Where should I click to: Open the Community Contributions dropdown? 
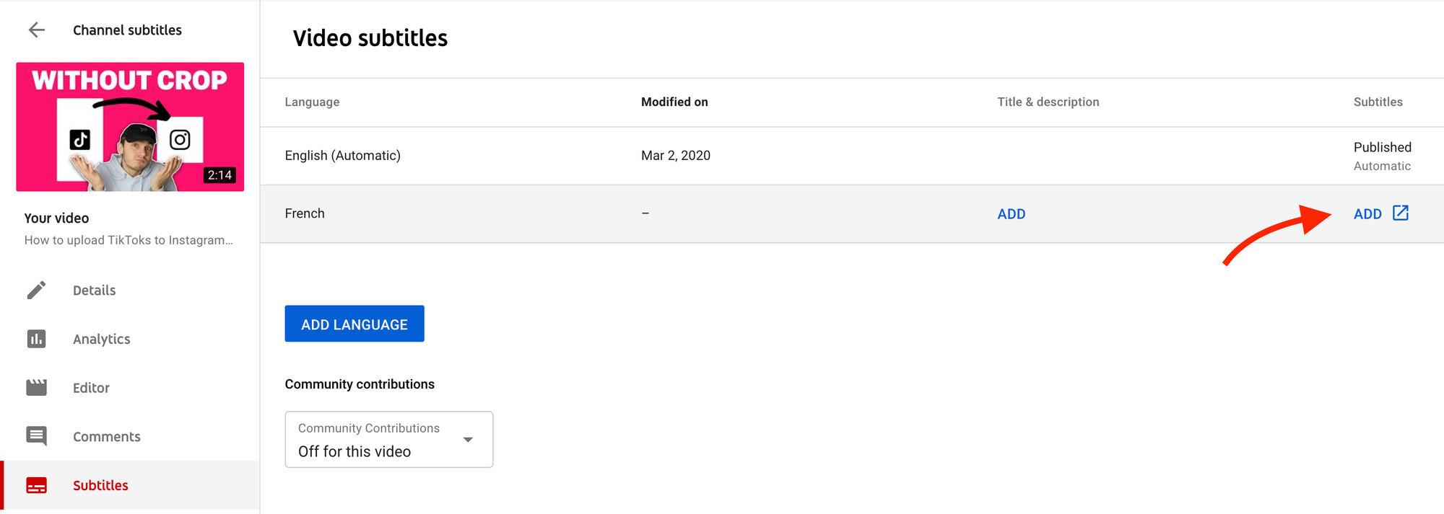(388, 440)
